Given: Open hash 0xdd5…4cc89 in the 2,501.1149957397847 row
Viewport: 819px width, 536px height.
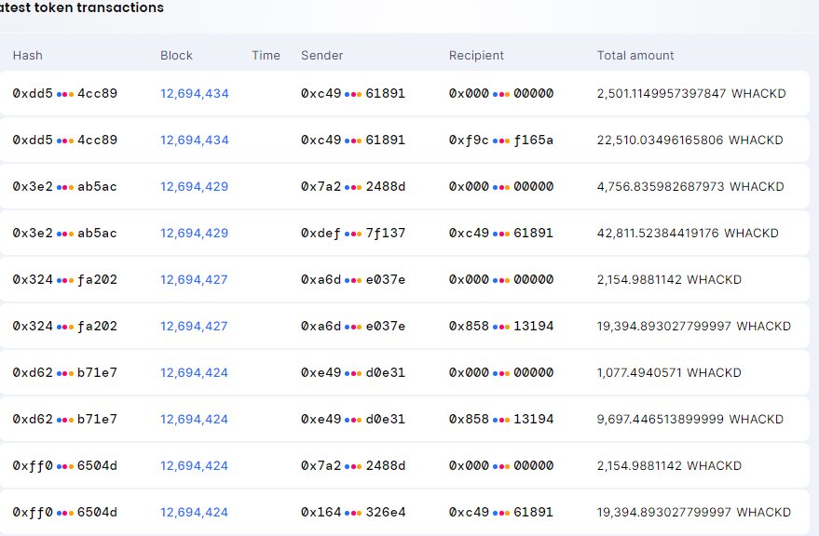Looking at the screenshot, I should tap(65, 93).
